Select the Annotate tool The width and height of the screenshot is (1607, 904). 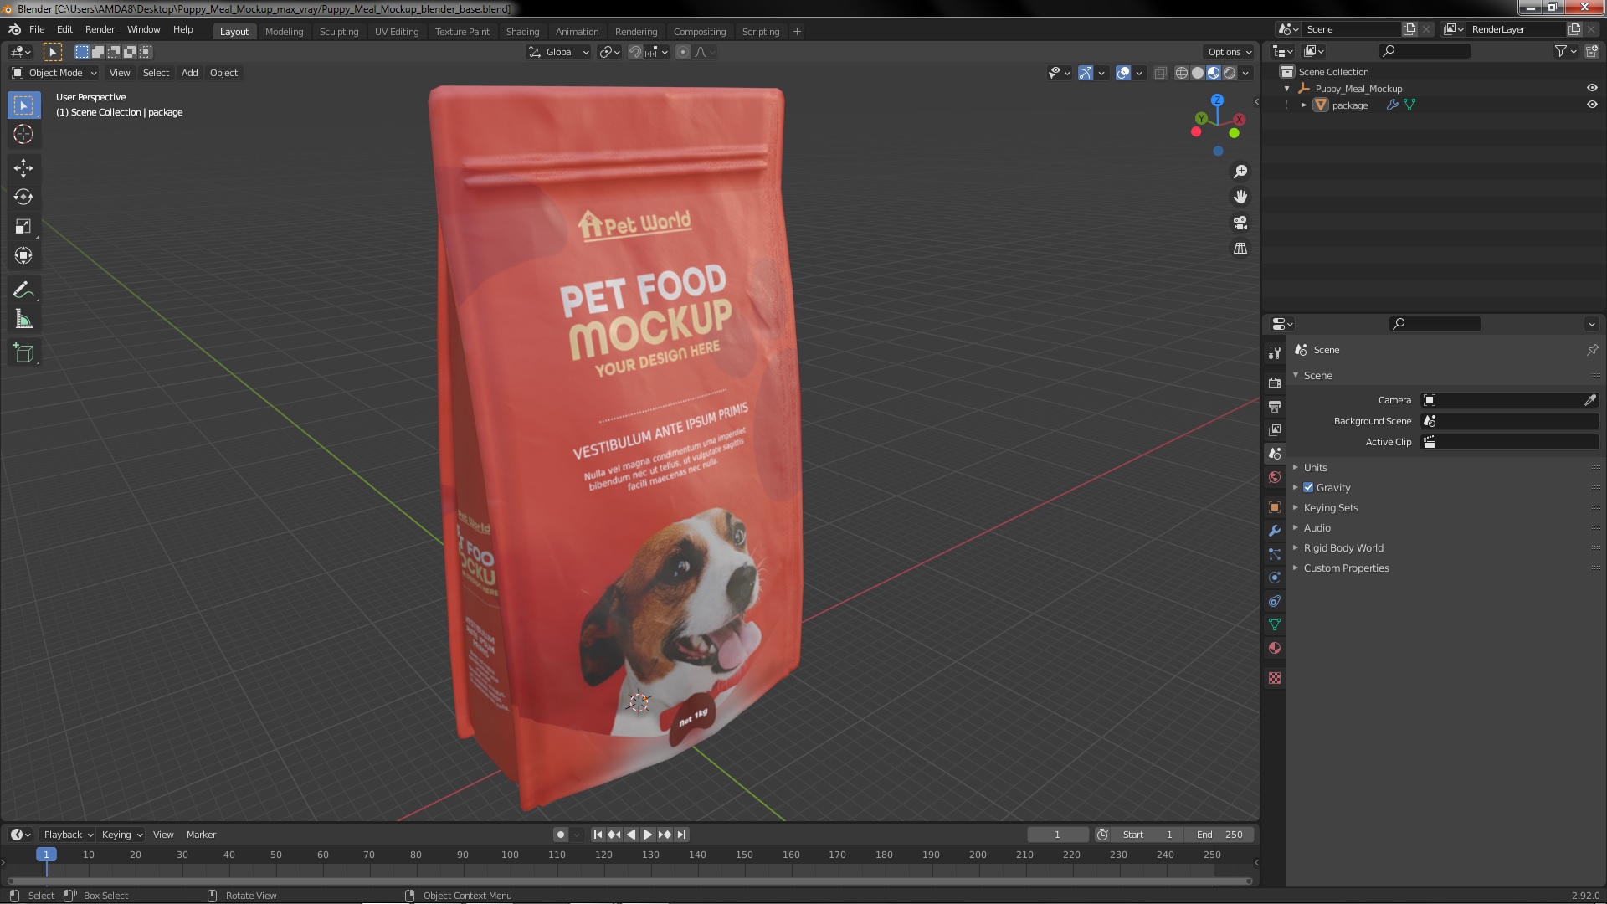point(23,290)
